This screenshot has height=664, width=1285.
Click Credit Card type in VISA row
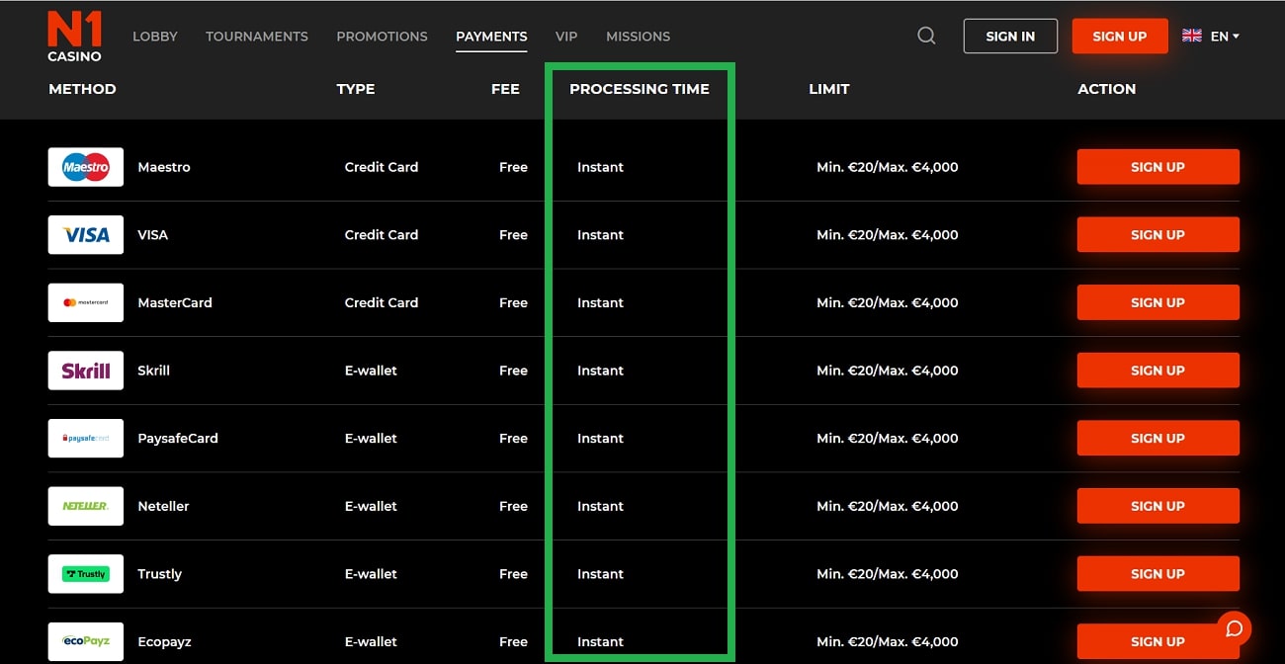click(x=382, y=235)
